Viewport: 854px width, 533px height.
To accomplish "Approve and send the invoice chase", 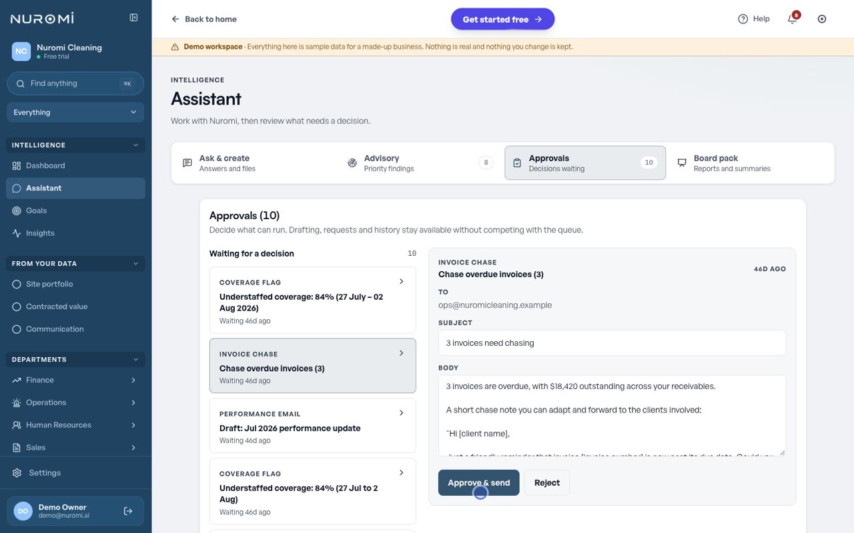I will (478, 483).
